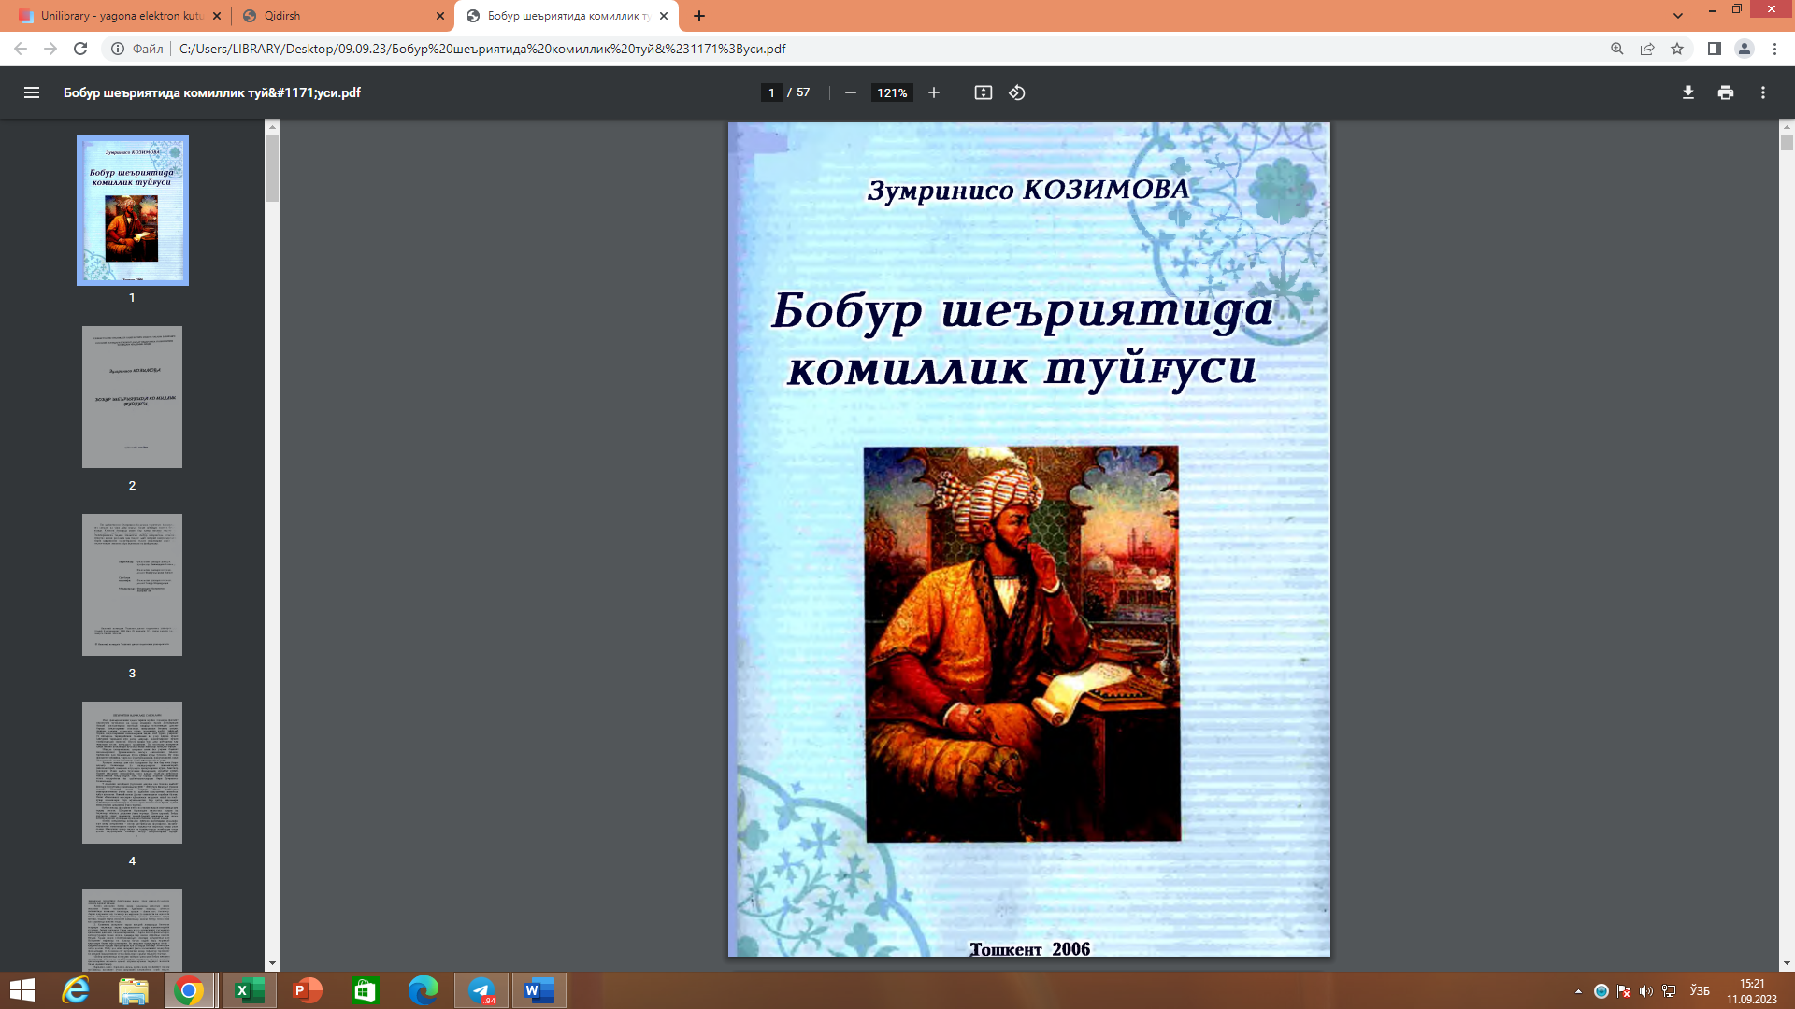Screen dimensions: 1795x1009
Task: Open the print dialog for the document
Action: pos(1725,92)
